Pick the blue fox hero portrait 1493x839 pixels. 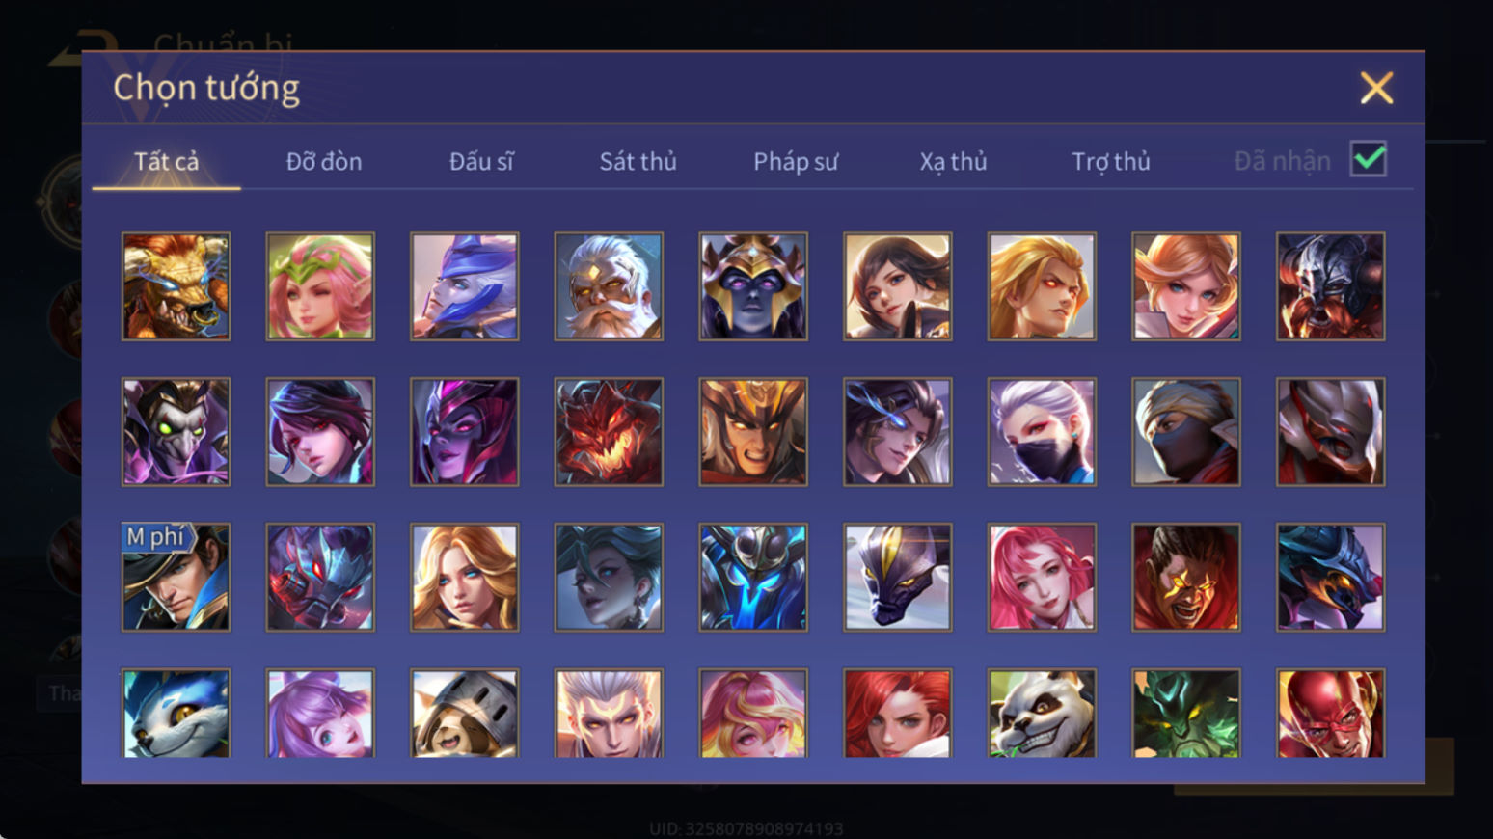[176, 714]
